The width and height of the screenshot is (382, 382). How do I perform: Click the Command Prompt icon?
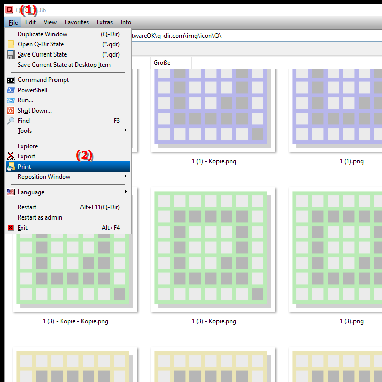(11, 80)
